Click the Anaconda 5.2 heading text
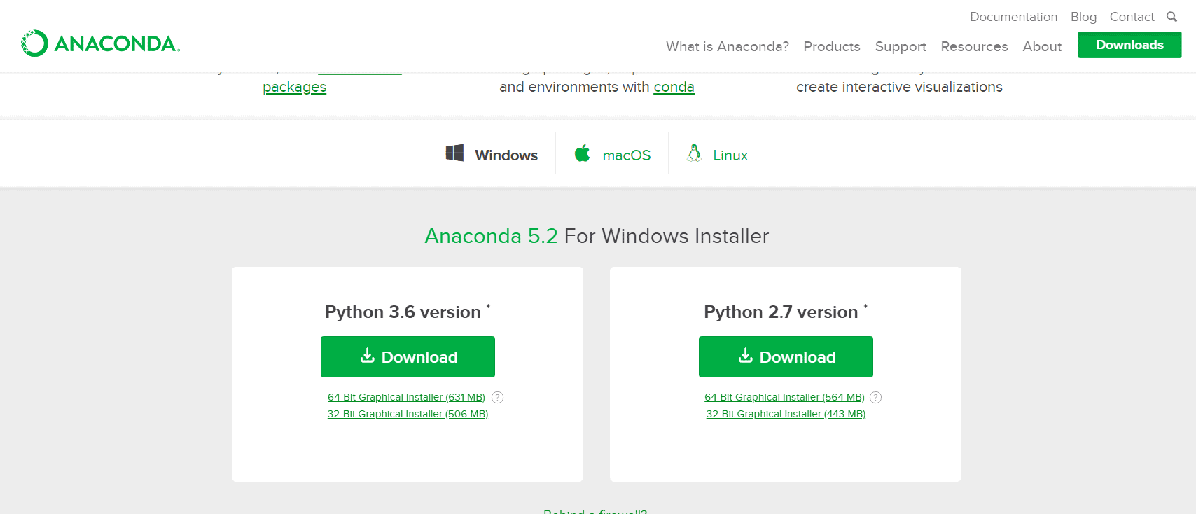Viewport: 1196px width, 514px height. coord(491,236)
